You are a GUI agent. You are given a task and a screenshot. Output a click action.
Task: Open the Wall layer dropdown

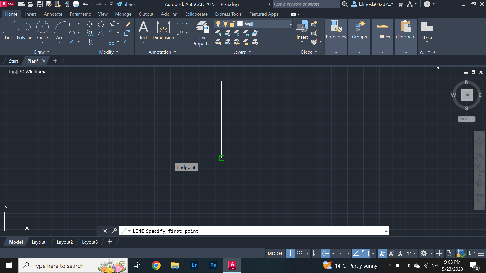[290, 24]
